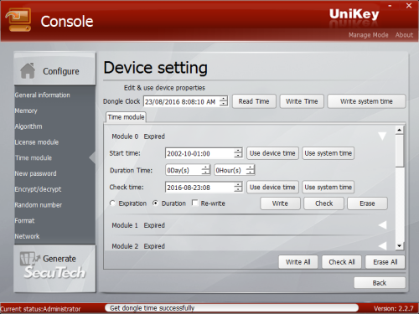This screenshot has height=314, width=419.
Task: Click the Console logo icon
Action: 18,19
